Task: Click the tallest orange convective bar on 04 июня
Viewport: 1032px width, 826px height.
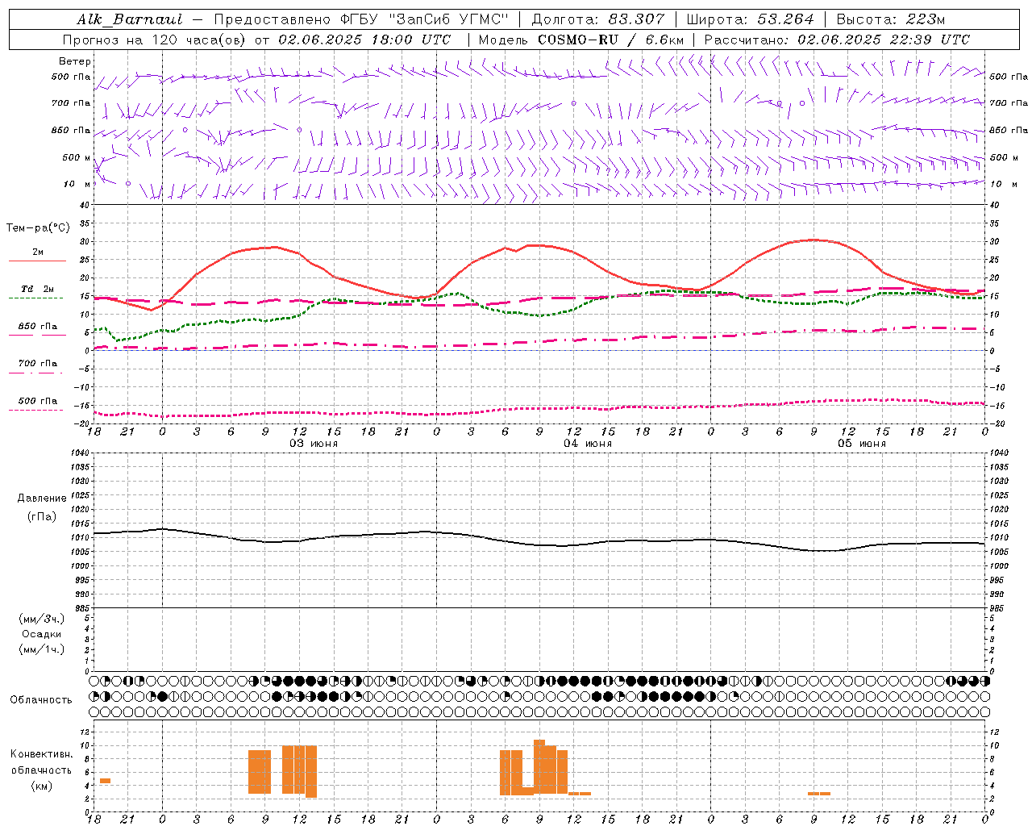Action: pos(539,767)
